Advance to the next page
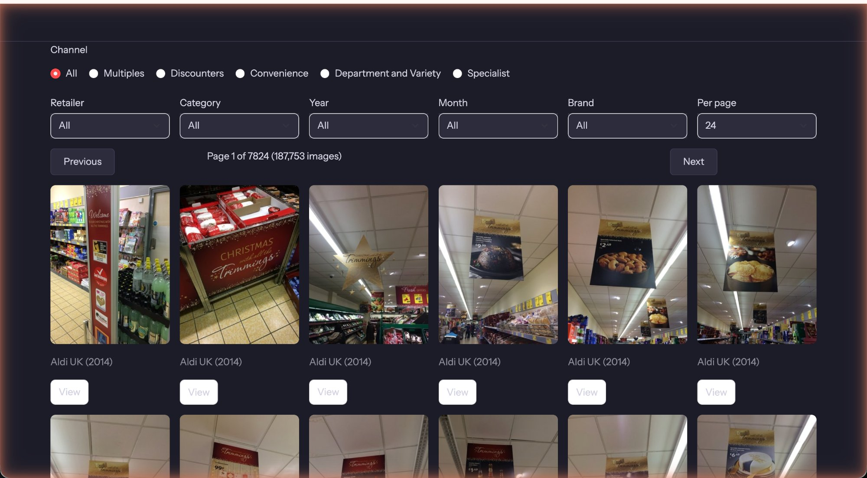The image size is (867, 478). (x=693, y=162)
